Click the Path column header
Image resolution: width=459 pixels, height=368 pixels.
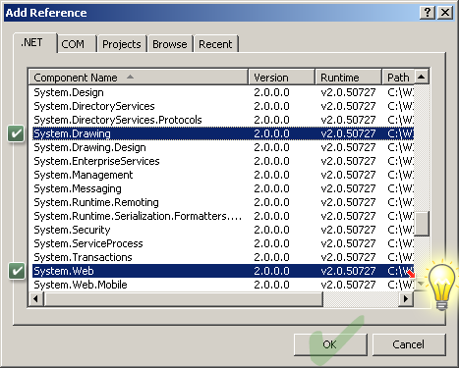coord(398,78)
